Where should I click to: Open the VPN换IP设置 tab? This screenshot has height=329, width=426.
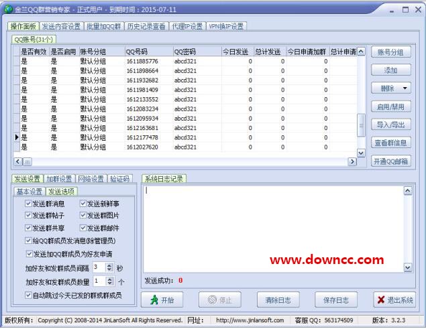click(x=226, y=26)
